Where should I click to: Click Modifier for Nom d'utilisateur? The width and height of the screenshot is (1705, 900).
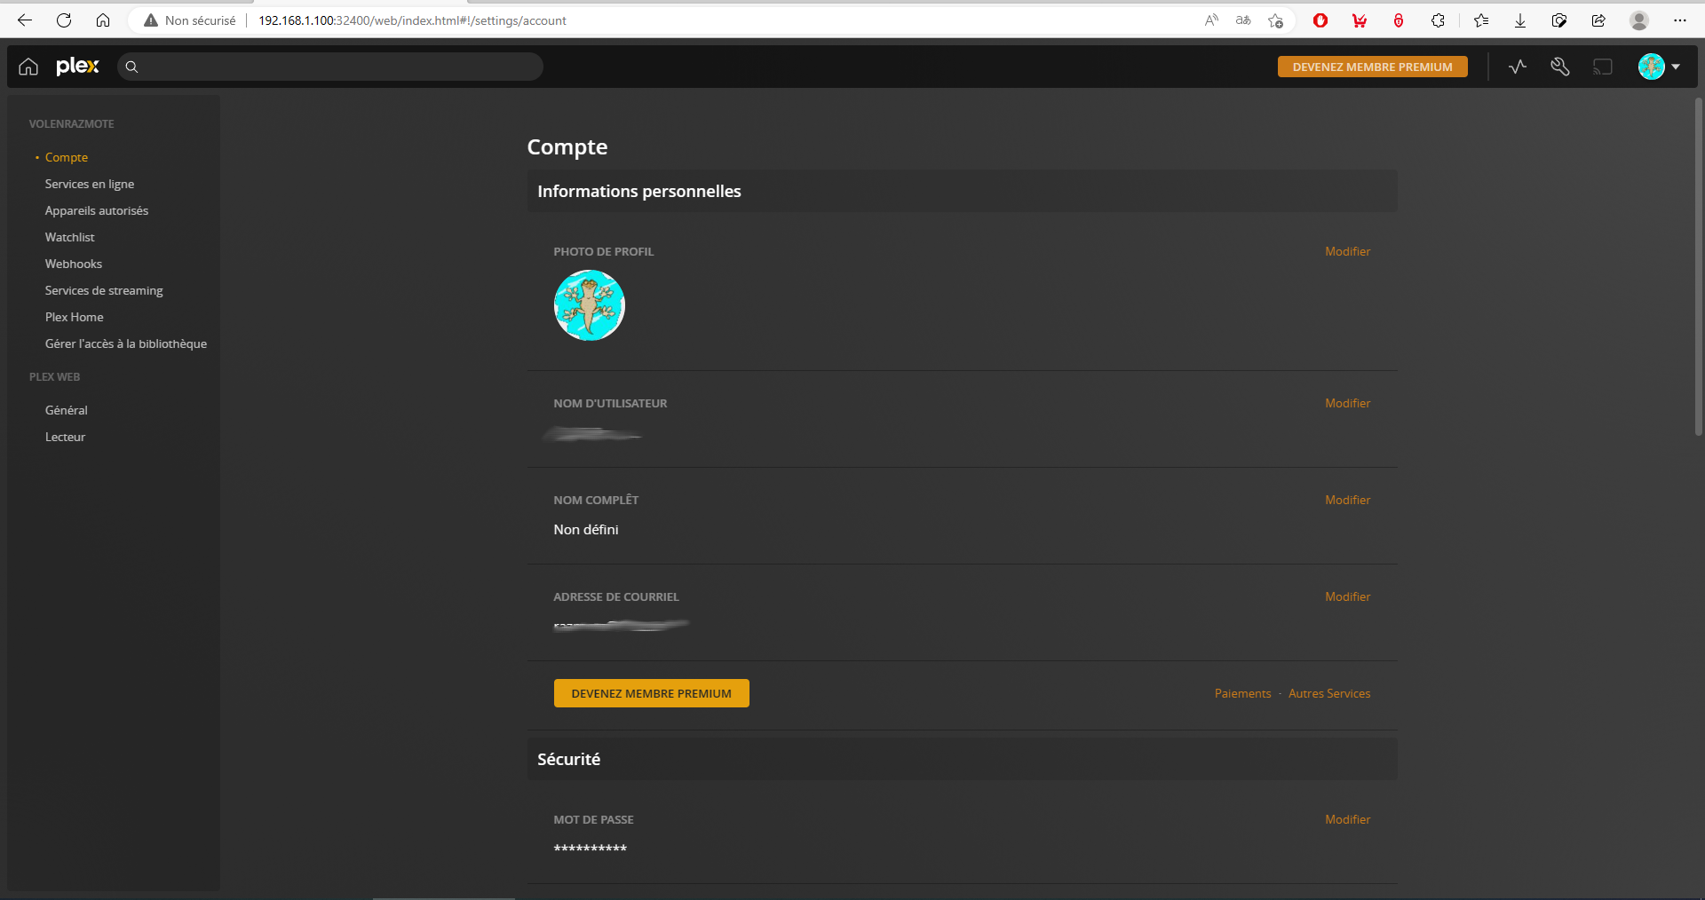tap(1348, 403)
